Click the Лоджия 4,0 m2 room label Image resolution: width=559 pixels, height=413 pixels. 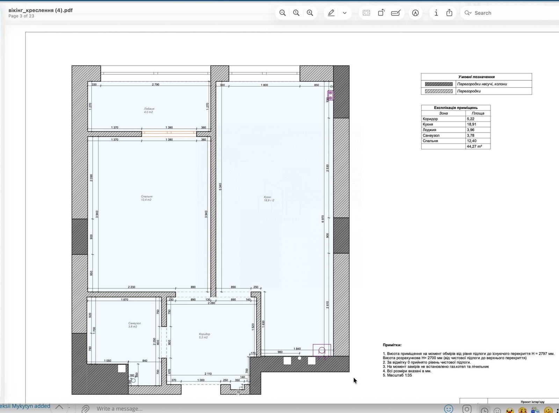pyautogui.click(x=149, y=110)
